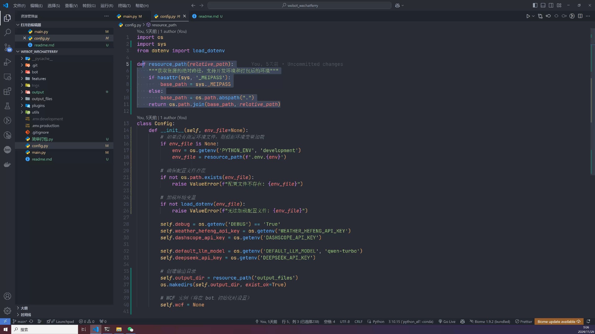This screenshot has height=334, width=595.
Task: Expand the 大纲 outline section
Action: (24, 308)
